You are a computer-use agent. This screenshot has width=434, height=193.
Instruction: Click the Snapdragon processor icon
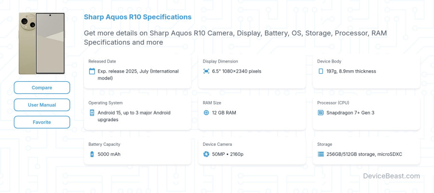click(x=321, y=113)
